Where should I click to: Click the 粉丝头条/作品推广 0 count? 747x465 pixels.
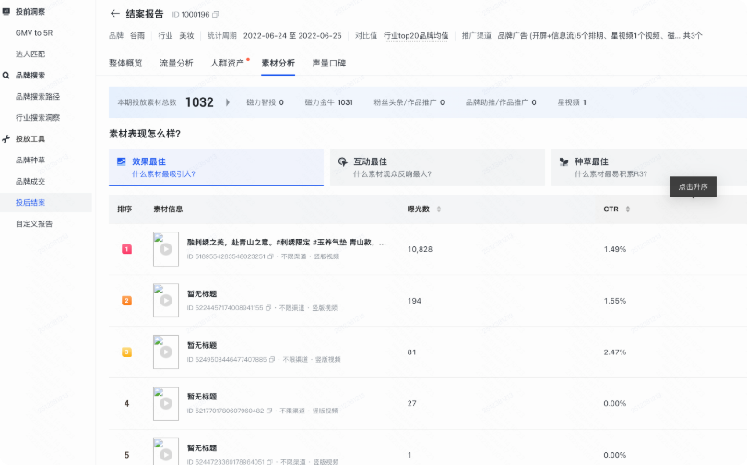409,102
